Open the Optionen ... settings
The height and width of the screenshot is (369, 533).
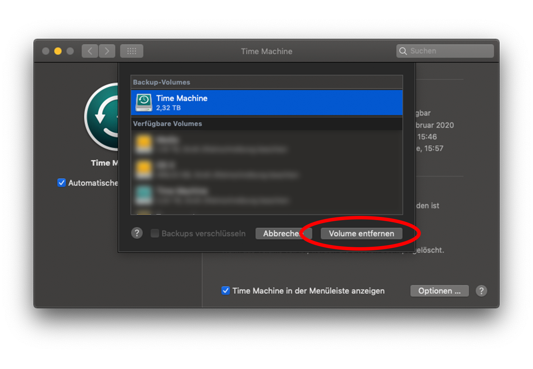pos(439,291)
